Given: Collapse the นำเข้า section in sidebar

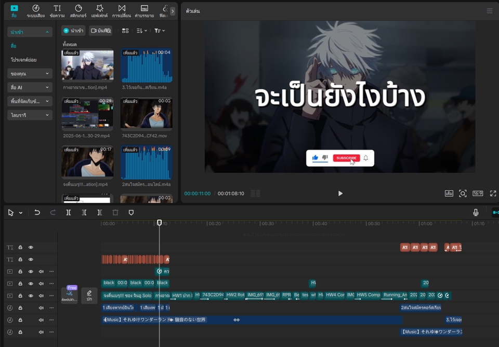Looking at the screenshot, I should coord(30,32).
